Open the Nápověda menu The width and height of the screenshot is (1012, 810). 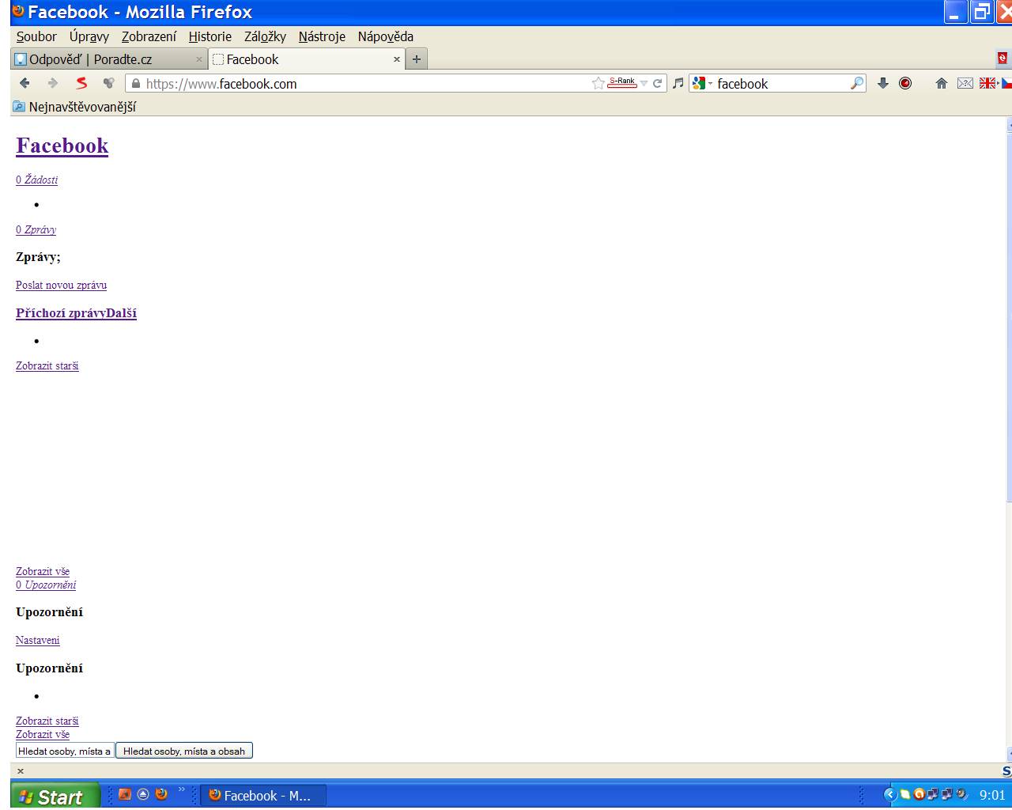pos(386,36)
